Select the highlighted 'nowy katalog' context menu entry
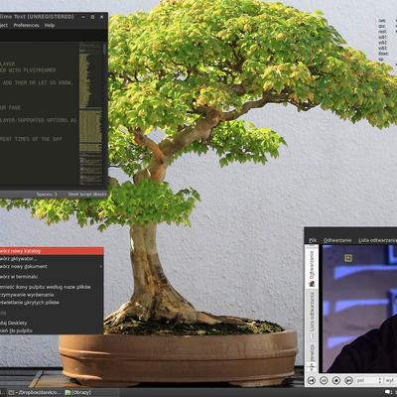397x397 pixels. [x=52, y=251]
